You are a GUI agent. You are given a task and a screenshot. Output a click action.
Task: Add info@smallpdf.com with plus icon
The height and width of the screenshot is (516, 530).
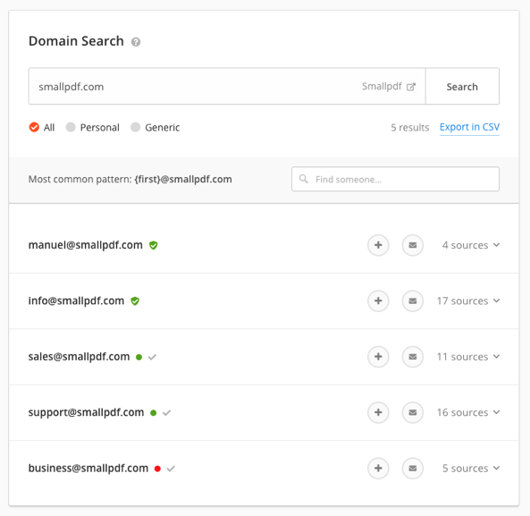378,300
